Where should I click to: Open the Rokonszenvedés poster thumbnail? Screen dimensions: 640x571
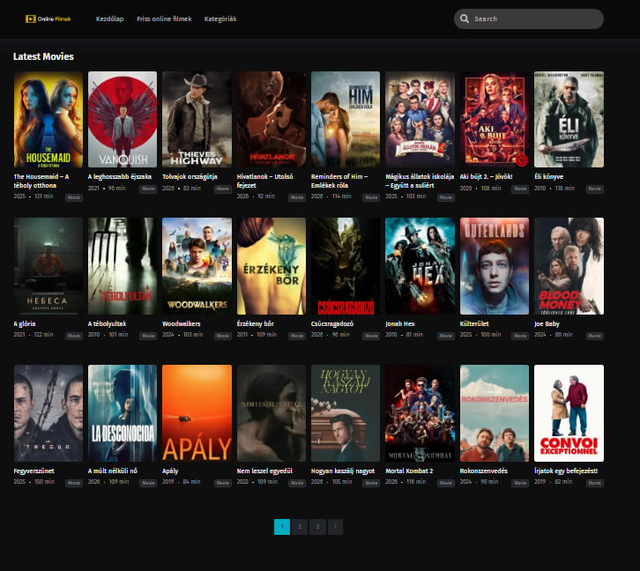495,413
